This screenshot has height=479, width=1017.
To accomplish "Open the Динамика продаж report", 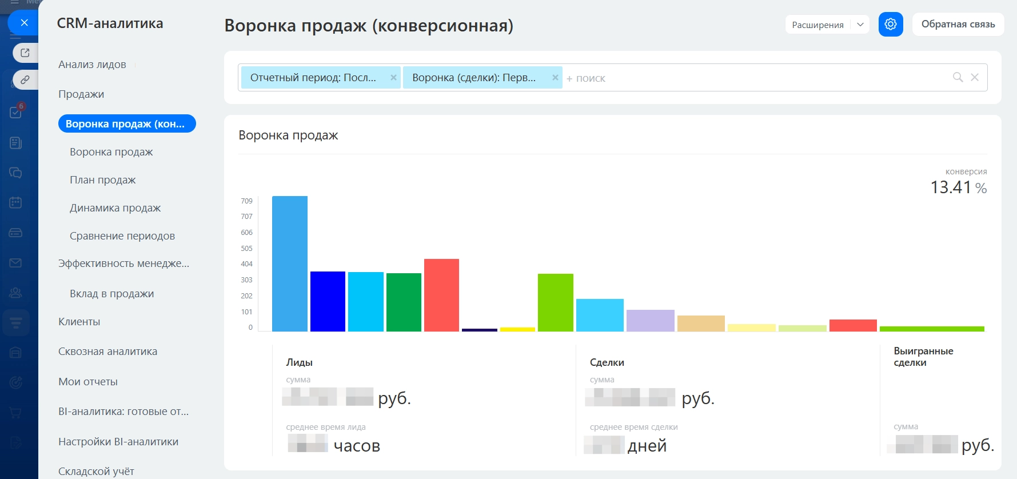I will pos(115,208).
